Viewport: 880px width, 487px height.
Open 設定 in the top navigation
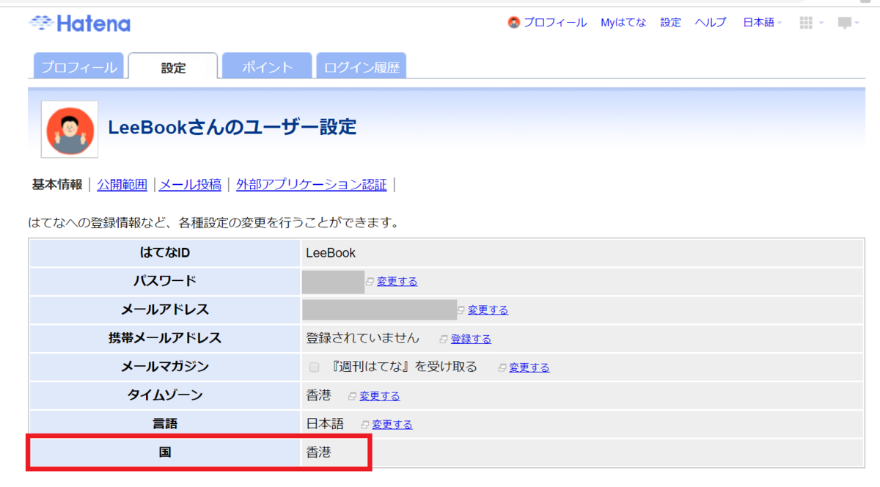pos(670,23)
